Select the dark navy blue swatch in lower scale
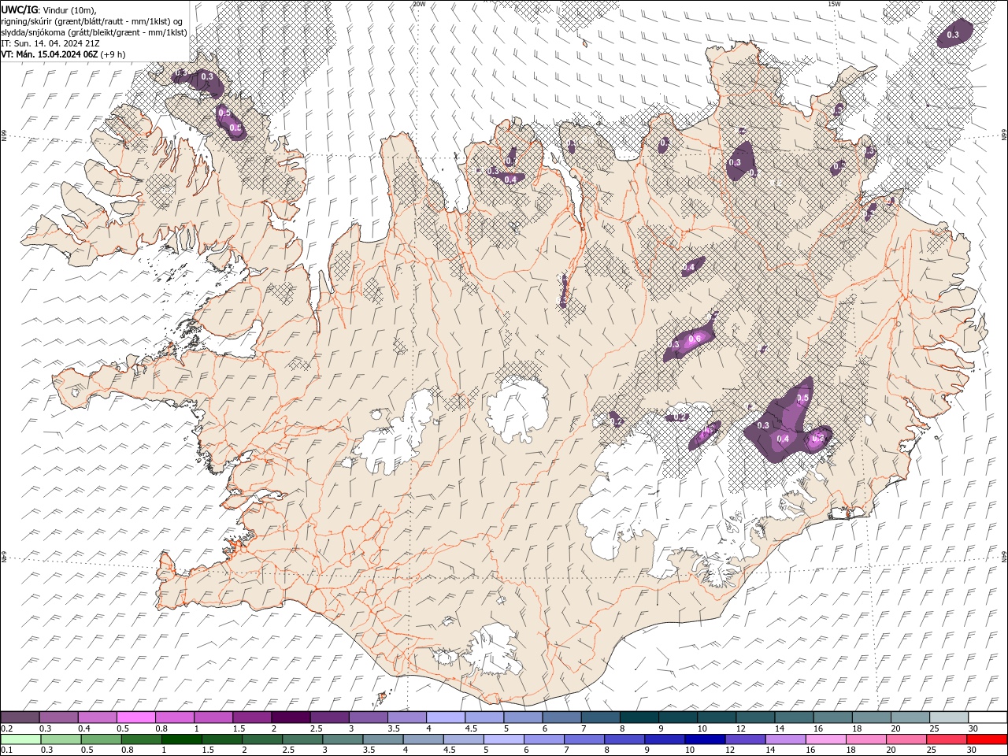1008x756 pixels. pos(705,739)
